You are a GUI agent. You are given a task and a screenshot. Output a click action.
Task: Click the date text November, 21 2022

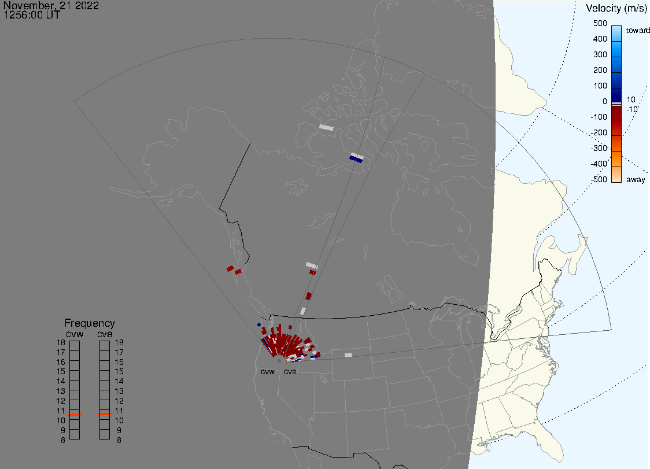click(51, 5)
